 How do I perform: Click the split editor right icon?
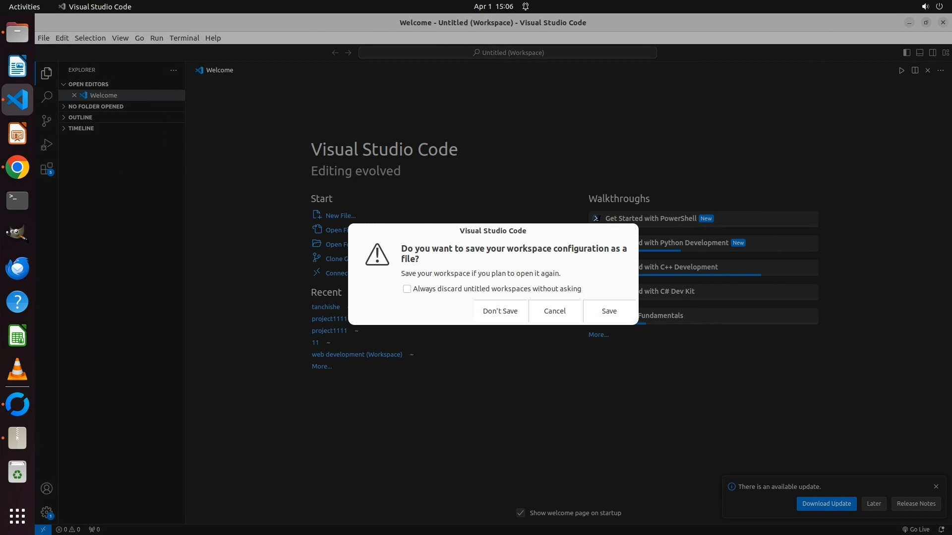pyautogui.click(x=915, y=70)
